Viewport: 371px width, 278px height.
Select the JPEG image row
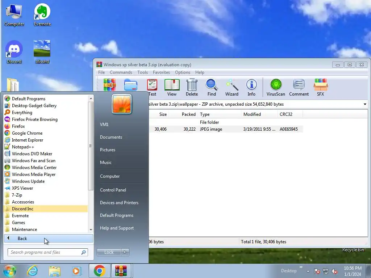click(x=226, y=129)
